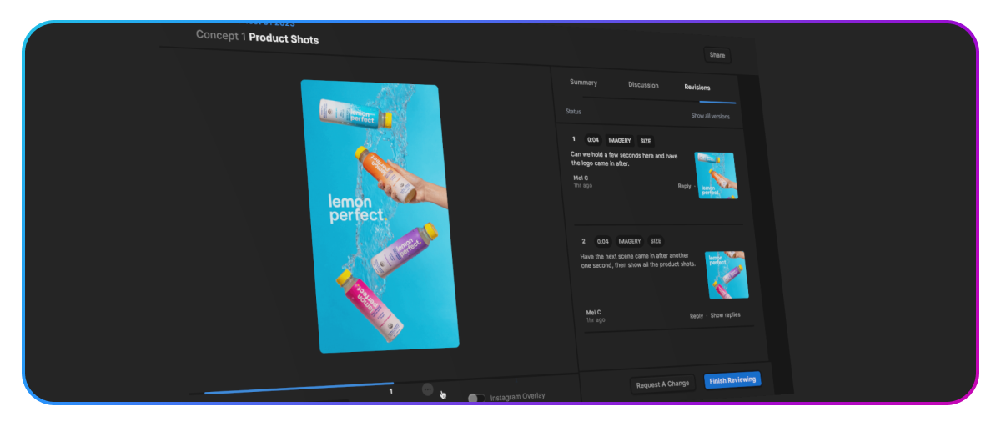Viewport: 1001px width, 427px height.
Task: Click Reply on the first comment
Action: [x=684, y=186]
